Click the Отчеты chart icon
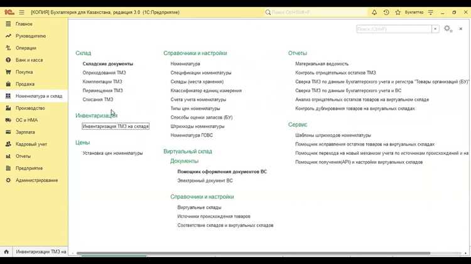This screenshot has height=264, width=471. 8,156
